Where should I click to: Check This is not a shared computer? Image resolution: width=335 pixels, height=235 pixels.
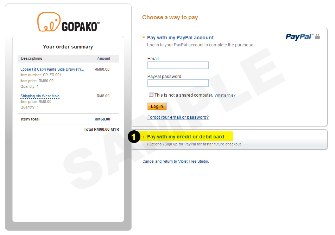151,94
